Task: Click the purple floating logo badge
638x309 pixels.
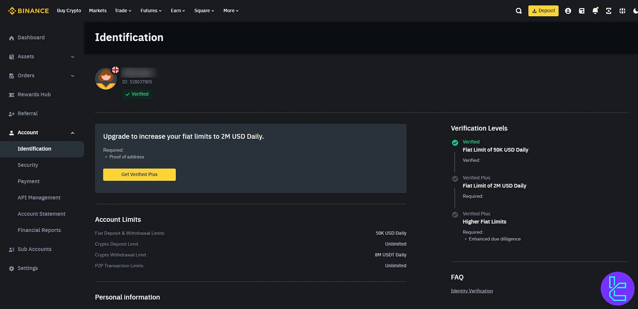Action: coord(618,289)
